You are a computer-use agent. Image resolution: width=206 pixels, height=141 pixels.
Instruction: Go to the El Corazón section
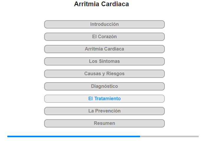[104, 37]
